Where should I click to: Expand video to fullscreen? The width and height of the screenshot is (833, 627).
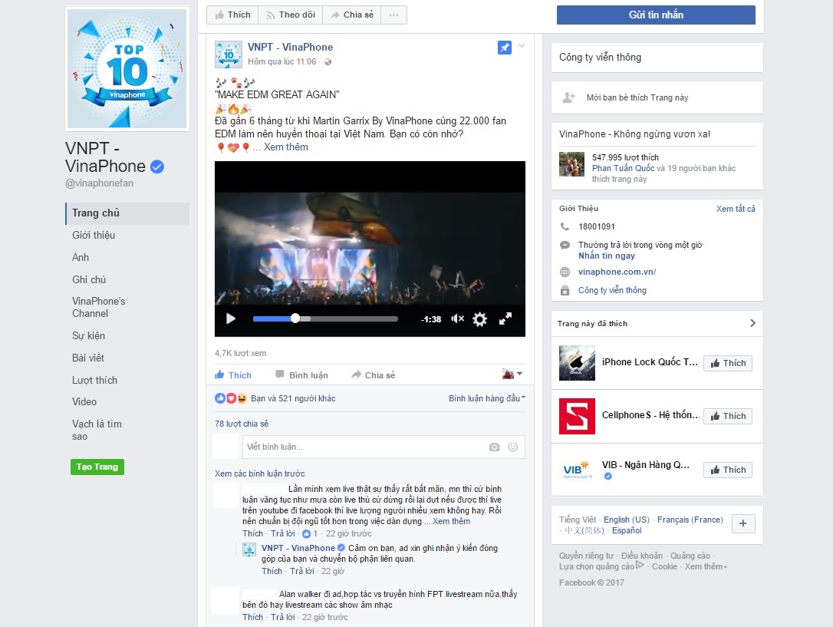tap(505, 319)
